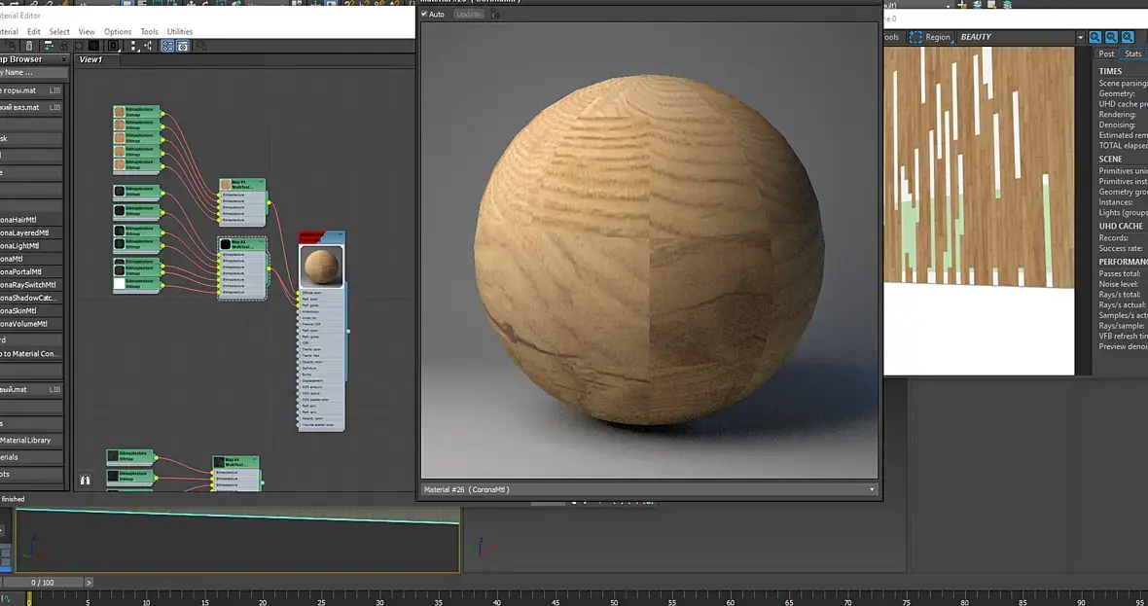Screen dimensions: 1148x606
Task: Click the zoom in magnifier icon
Action: click(x=1095, y=37)
